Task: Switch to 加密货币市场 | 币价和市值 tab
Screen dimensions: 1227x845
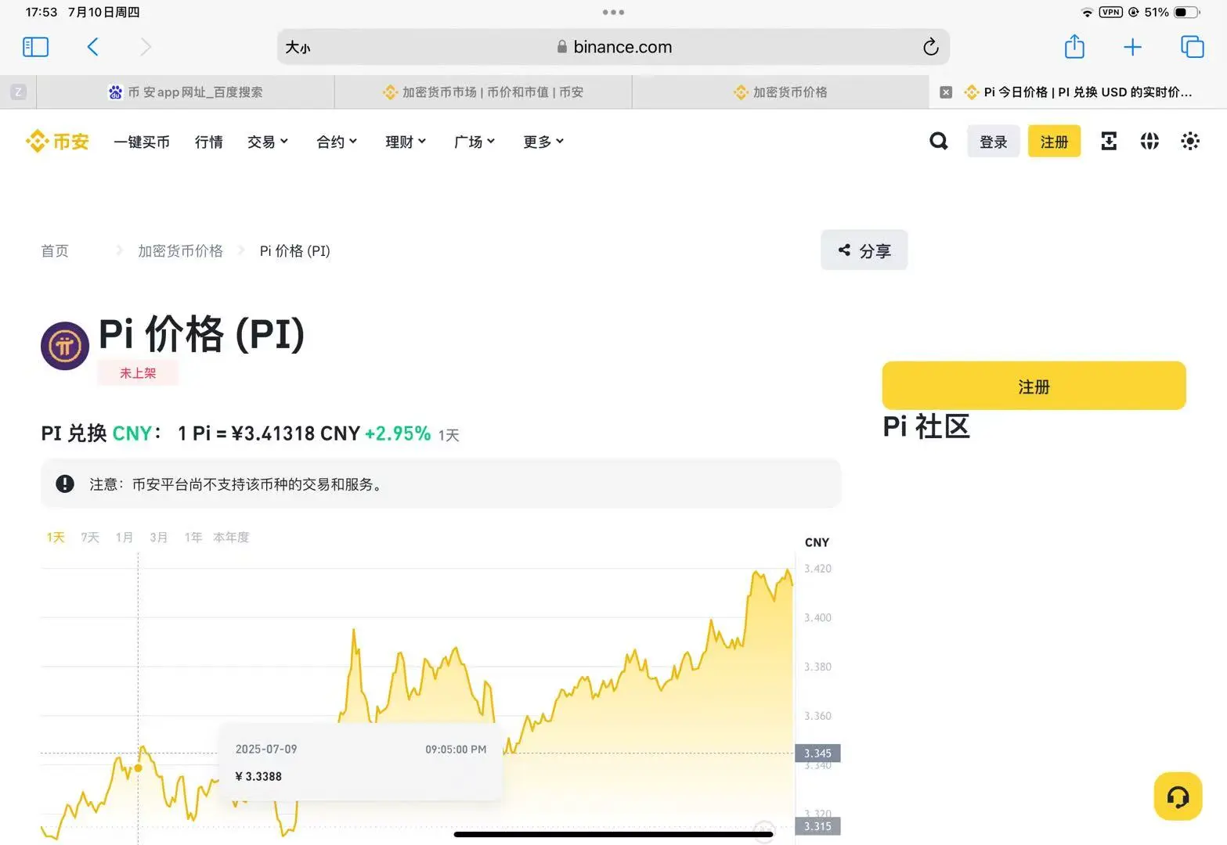Action: click(483, 92)
